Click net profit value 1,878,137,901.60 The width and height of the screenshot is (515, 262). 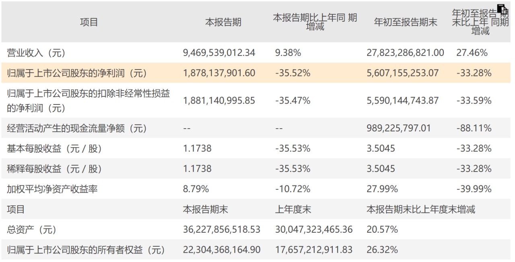pyautogui.click(x=219, y=73)
